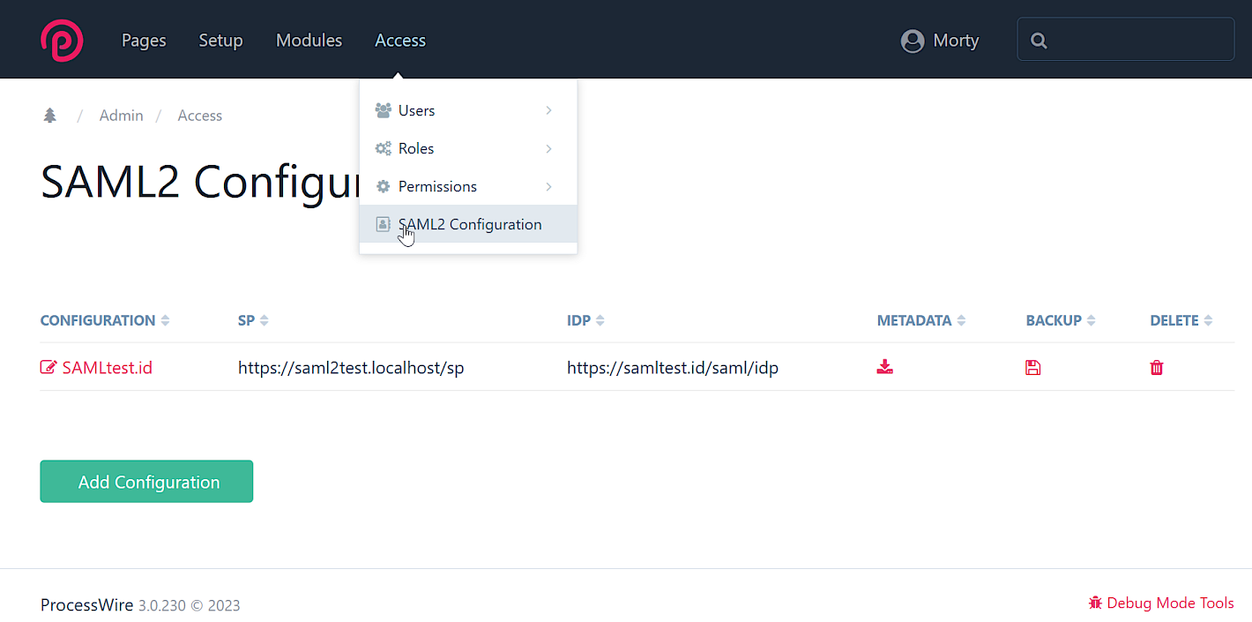Open the Pages menu

(x=144, y=41)
